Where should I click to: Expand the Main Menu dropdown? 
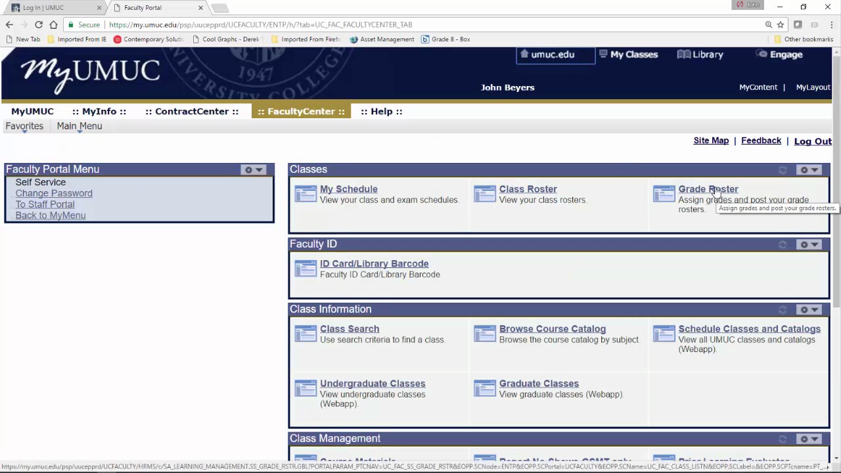79,126
